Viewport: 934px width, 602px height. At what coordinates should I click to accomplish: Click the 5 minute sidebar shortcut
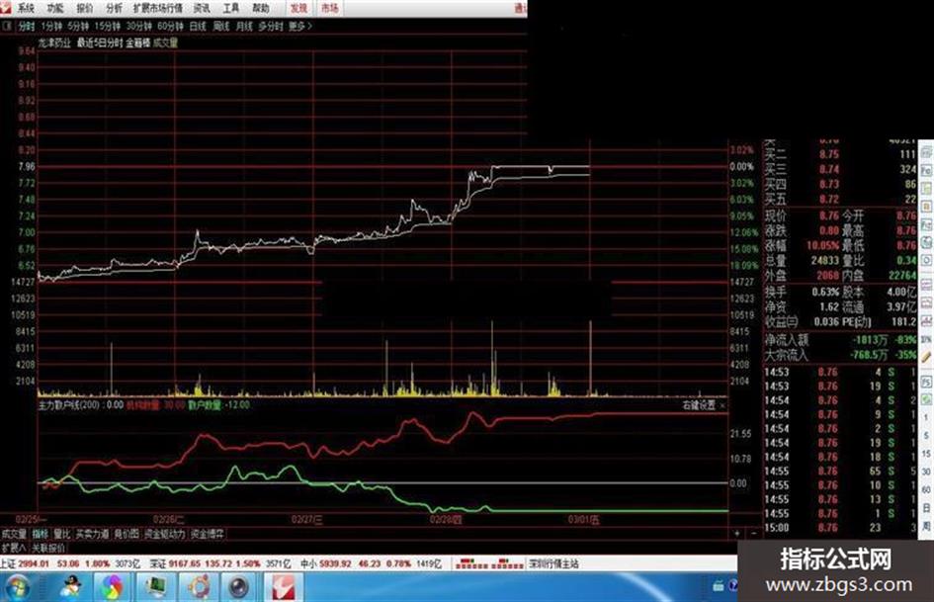pyautogui.click(x=926, y=436)
